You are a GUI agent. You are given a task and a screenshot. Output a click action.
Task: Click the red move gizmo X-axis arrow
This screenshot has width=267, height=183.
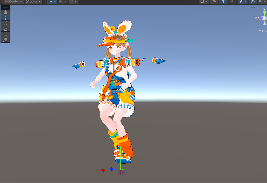click(102, 170)
